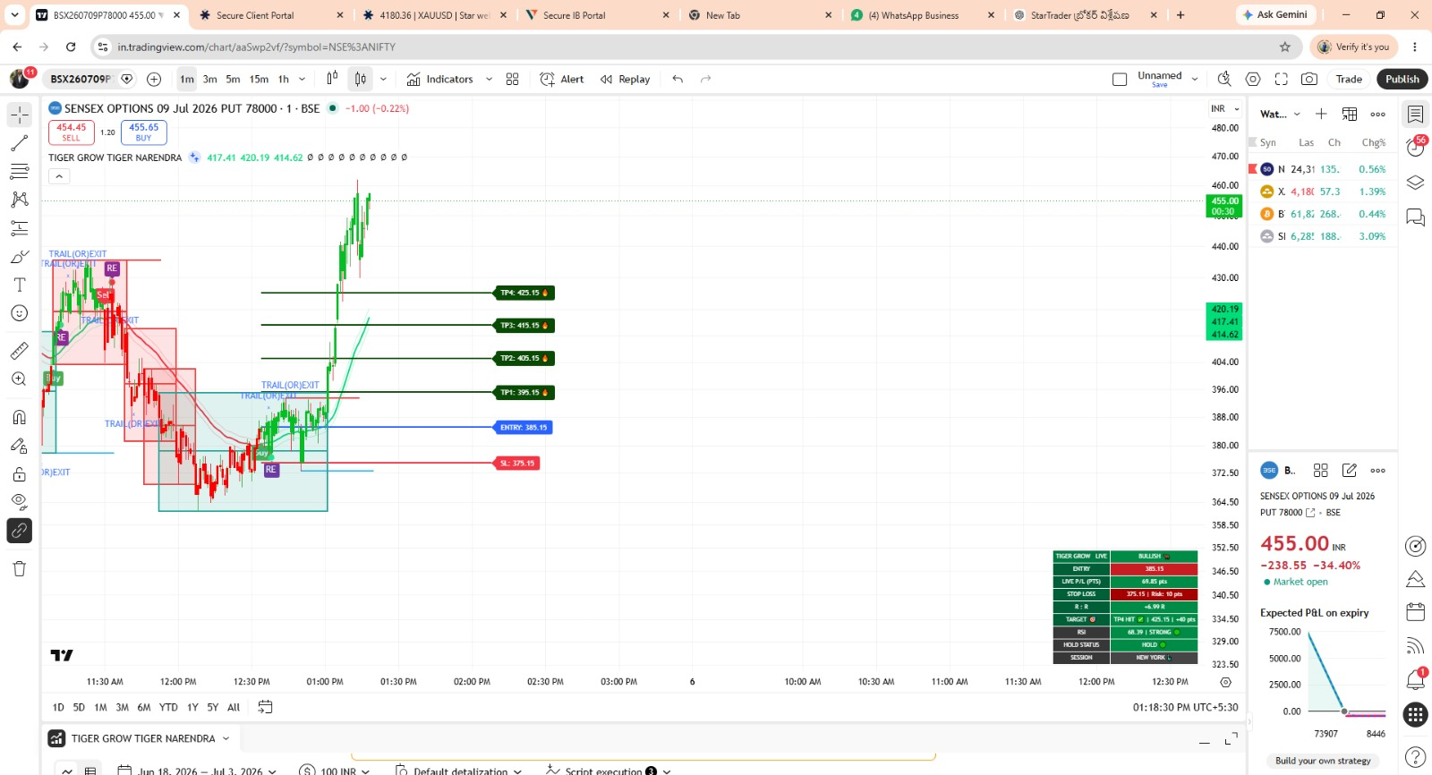The height and width of the screenshot is (775, 1432).
Task: Select the 1h timeframe
Action: (x=284, y=79)
